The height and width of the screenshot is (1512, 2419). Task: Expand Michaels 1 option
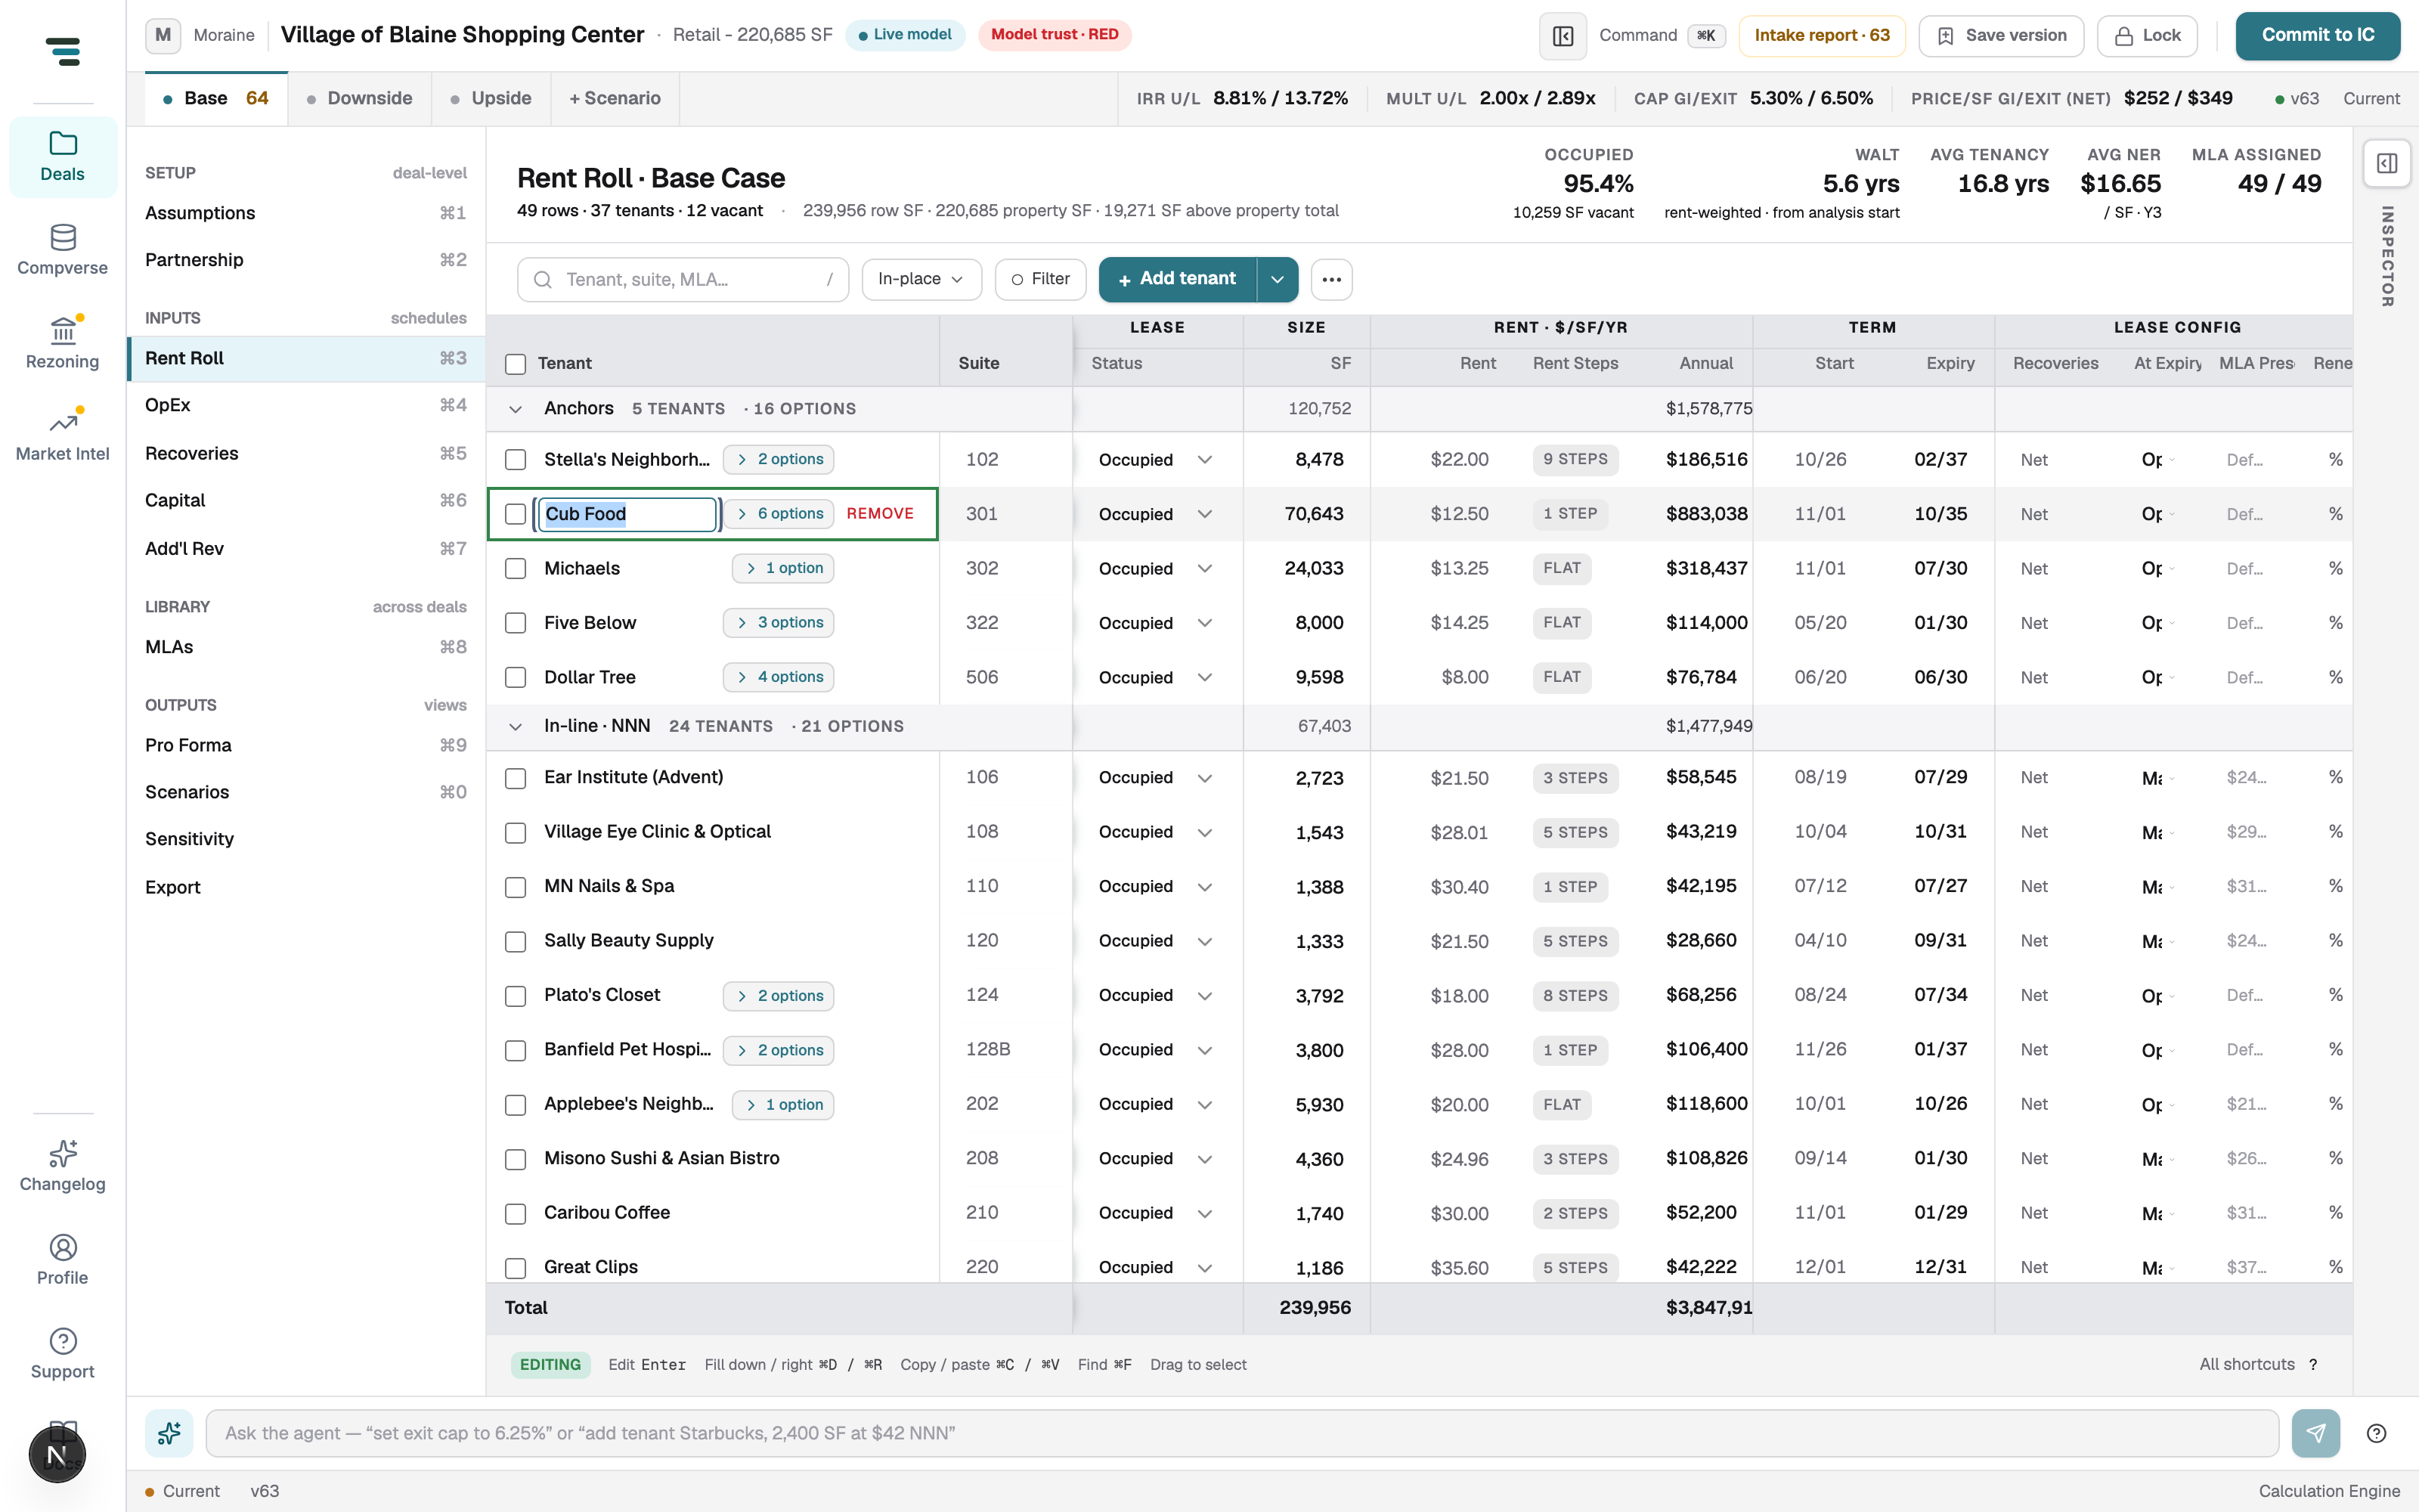(784, 568)
